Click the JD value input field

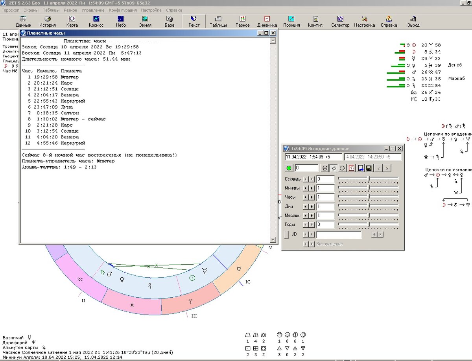[x=339, y=234]
